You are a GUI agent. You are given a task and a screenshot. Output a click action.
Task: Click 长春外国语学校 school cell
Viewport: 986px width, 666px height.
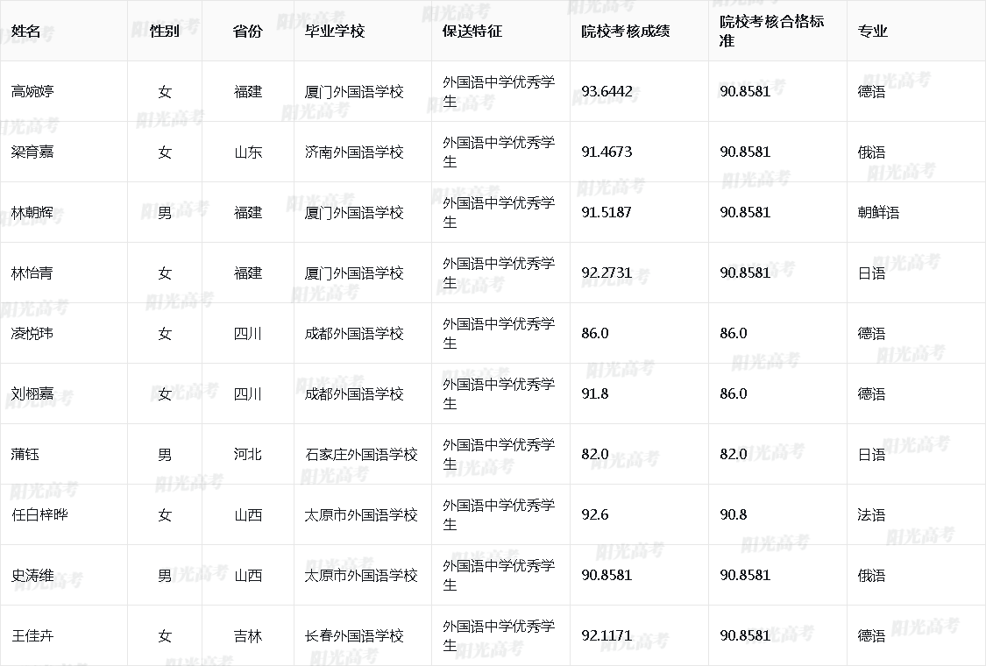[x=354, y=636]
